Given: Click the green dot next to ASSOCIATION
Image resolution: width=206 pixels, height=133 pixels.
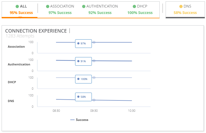Looking at the screenshot, I should point(48,6).
